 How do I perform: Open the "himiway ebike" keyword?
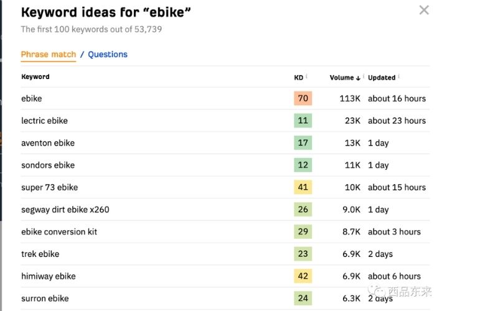(49, 276)
